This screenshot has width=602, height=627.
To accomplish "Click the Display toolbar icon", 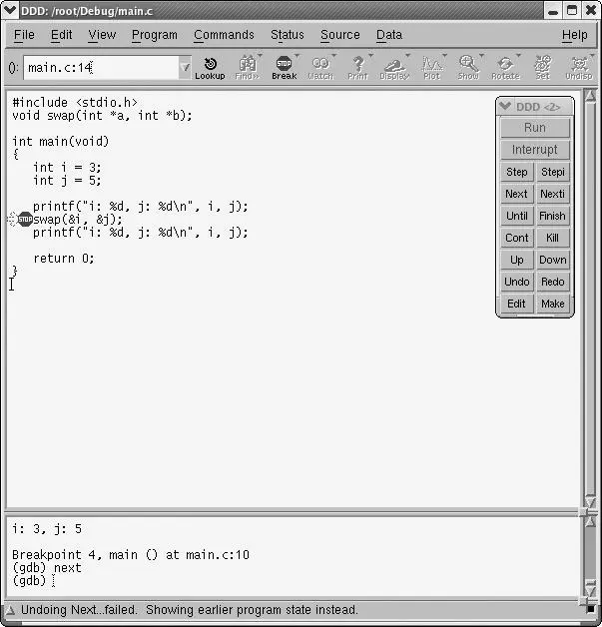I will [394, 67].
